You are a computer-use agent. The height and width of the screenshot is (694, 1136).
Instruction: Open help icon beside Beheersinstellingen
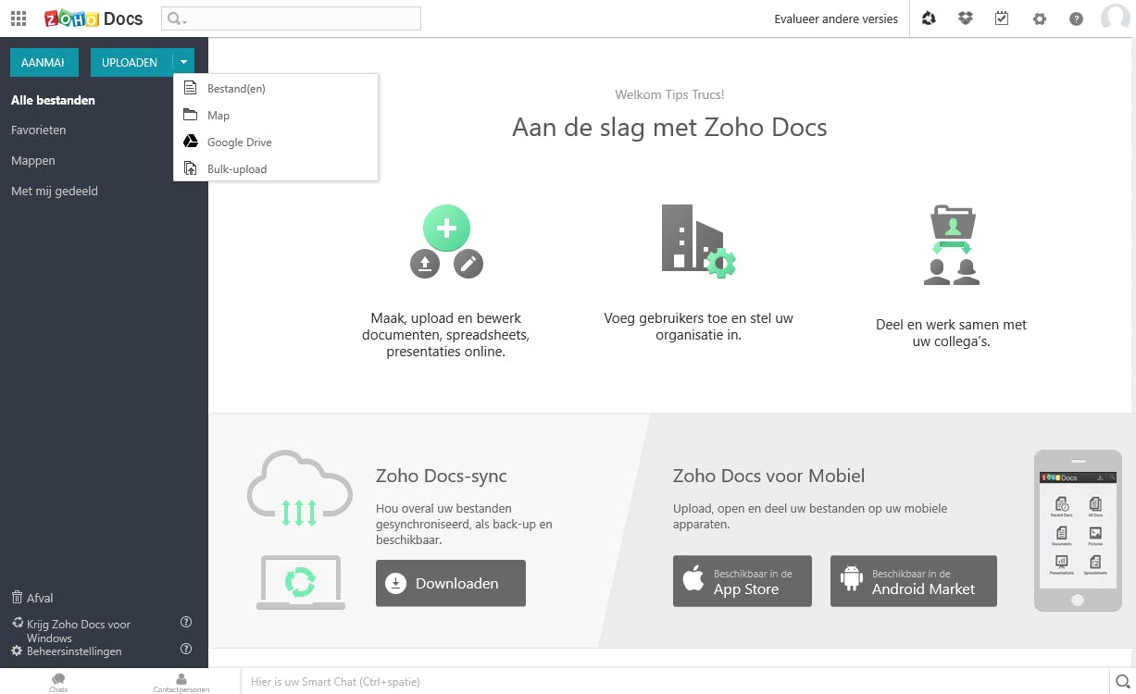click(185, 649)
